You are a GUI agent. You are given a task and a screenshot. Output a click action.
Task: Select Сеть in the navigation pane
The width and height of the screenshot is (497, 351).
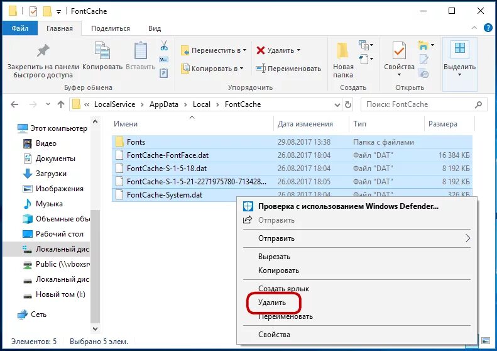pos(32,314)
